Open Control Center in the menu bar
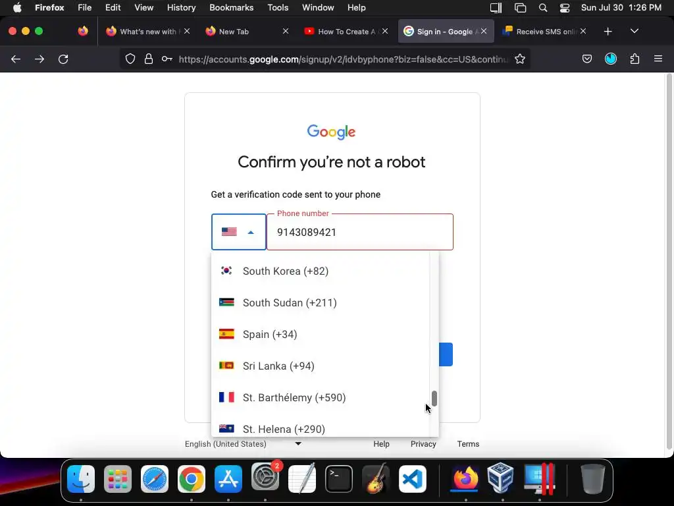Screen dimensions: 674x506 coord(564,8)
